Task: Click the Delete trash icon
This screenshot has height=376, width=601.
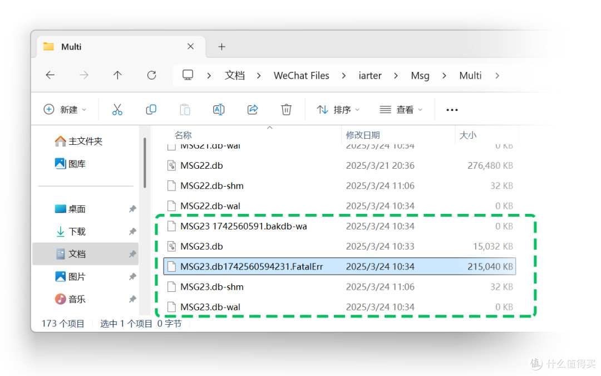Action: click(x=286, y=110)
